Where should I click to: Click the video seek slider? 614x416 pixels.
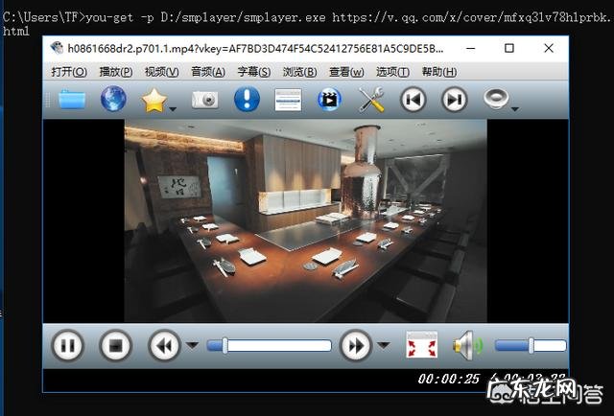pos(269,346)
